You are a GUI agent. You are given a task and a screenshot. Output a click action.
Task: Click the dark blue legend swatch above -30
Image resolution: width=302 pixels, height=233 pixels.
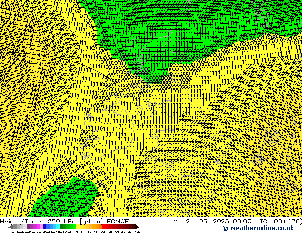pos(45,226)
